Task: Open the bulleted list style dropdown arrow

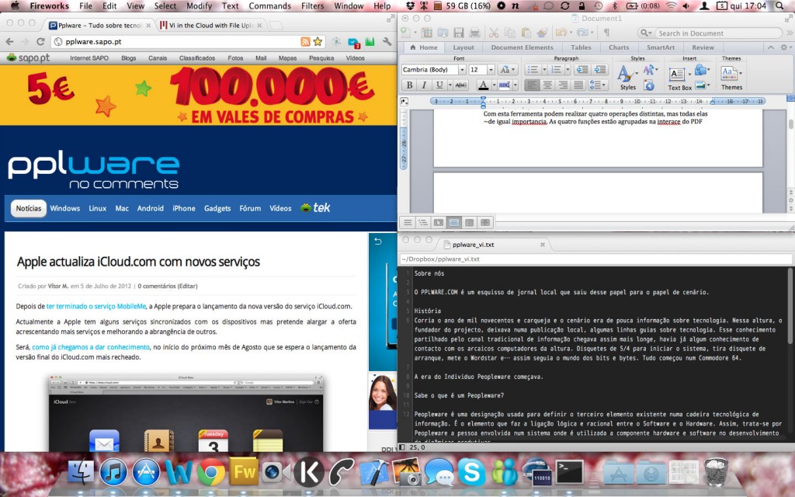Action: click(544, 69)
